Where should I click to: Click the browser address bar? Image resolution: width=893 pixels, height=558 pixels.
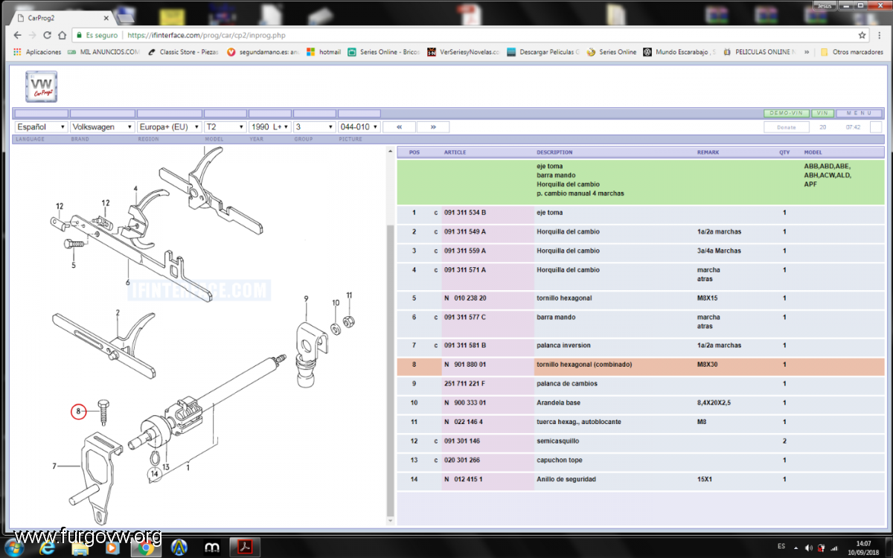point(469,35)
